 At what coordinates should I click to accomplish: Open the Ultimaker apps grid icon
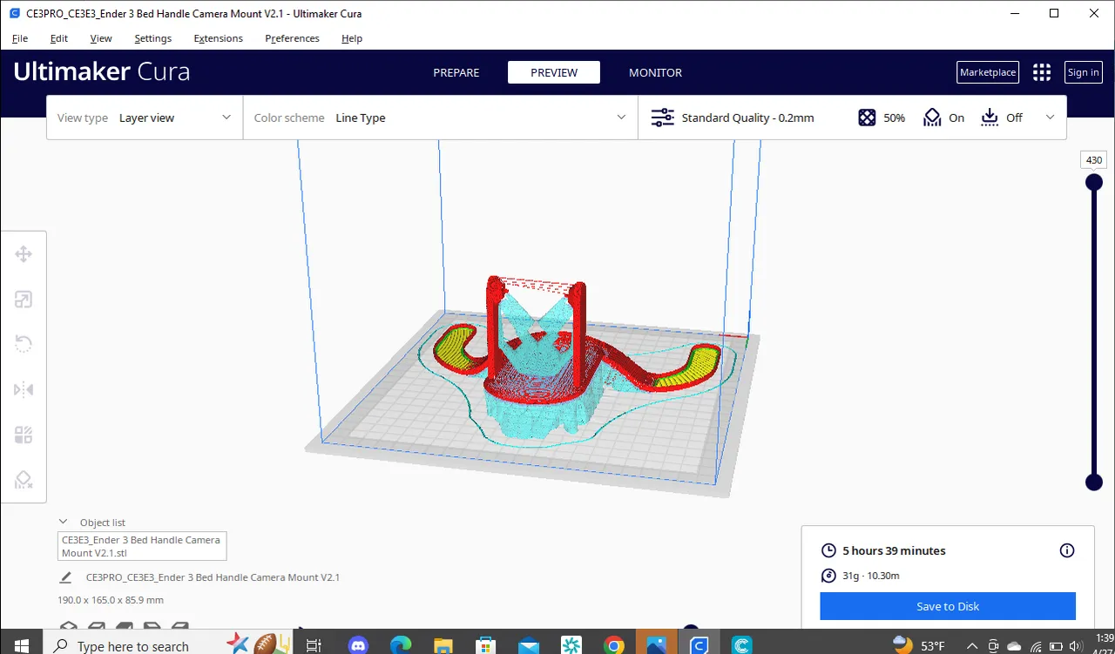1042,72
